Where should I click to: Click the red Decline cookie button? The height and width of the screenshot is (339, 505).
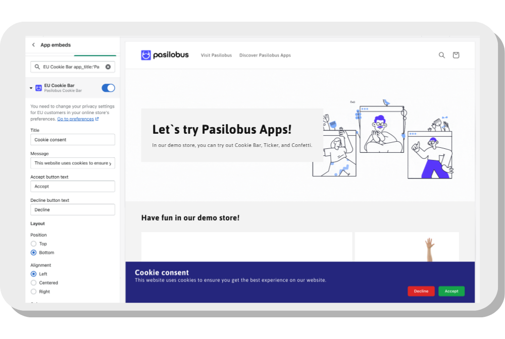click(x=421, y=291)
